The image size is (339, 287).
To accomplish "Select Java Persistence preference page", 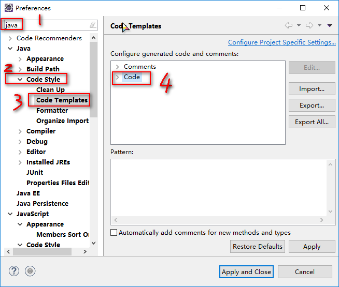I will tap(43, 204).
